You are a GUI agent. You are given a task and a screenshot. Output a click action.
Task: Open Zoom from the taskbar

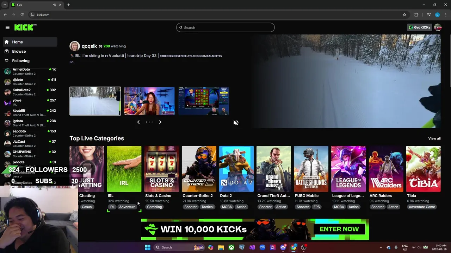[x=262, y=247]
